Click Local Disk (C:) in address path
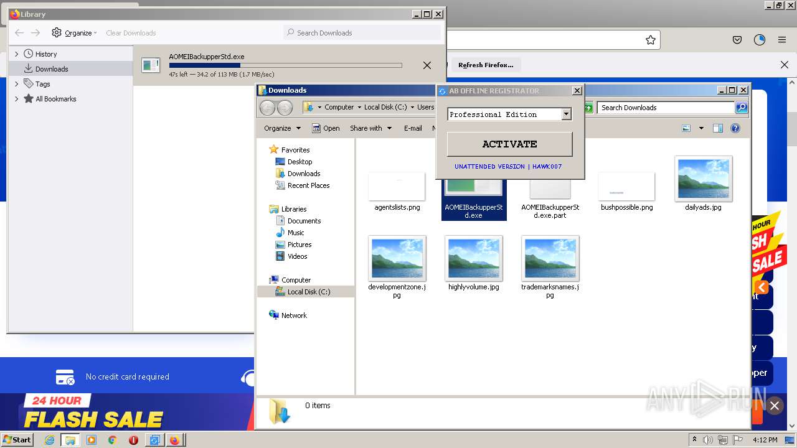The image size is (797, 448). (385, 107)
